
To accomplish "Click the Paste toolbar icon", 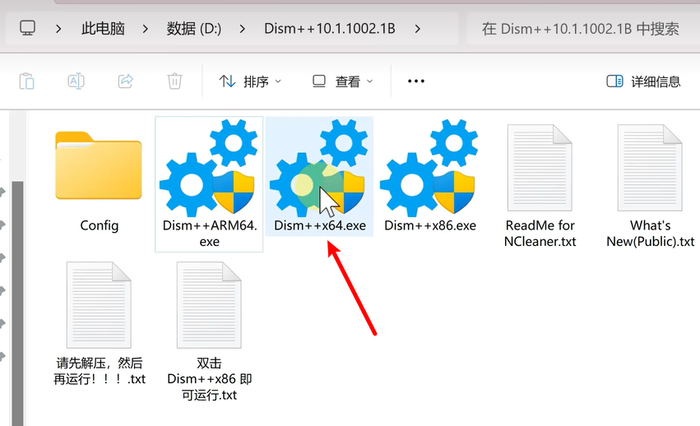I will [x=27, y=81].
